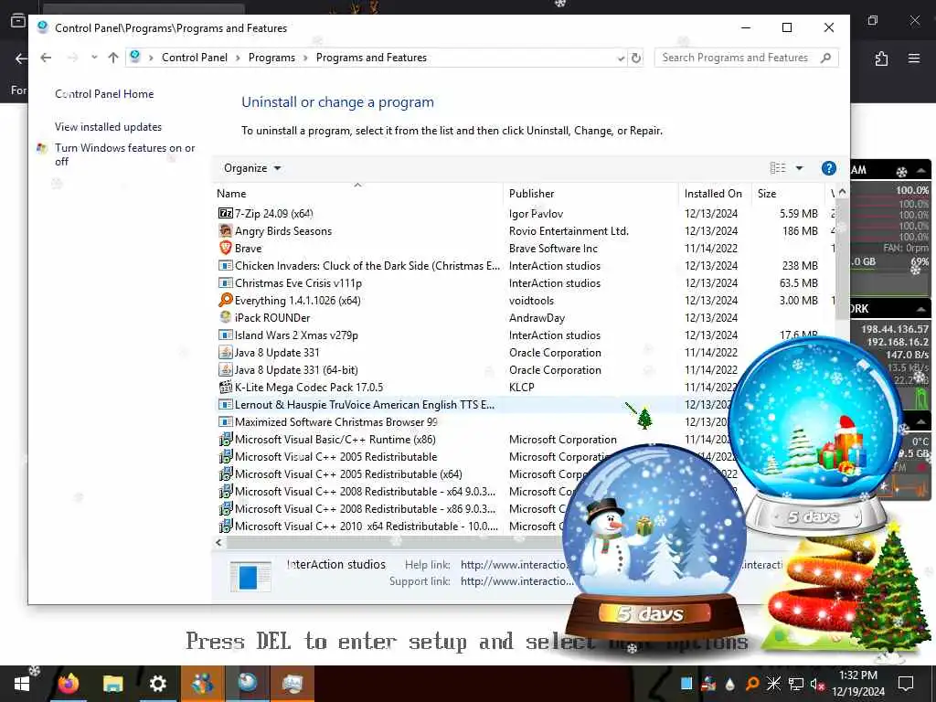Image resolution: width=936 pixels, height=702 pixels.
Task: Launch Firefox from the taskbar
Action: (68, 684)
